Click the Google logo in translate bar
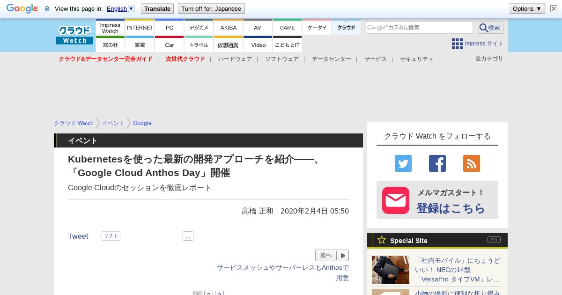 [22, 8]
